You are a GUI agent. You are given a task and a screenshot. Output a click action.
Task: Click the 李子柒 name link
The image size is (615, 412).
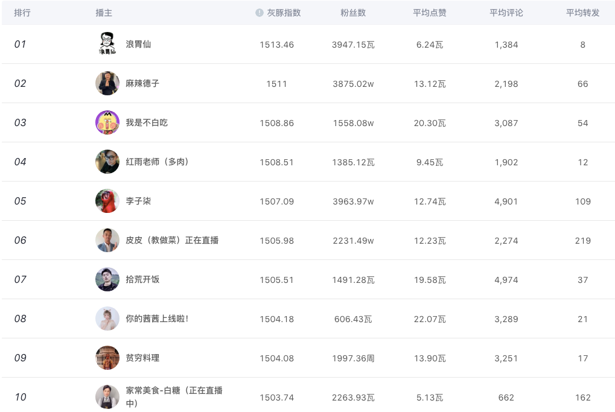click(x=138, y=201)
